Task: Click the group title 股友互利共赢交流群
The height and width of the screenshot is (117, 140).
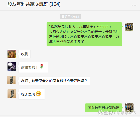Action: (x=28, y=4)
